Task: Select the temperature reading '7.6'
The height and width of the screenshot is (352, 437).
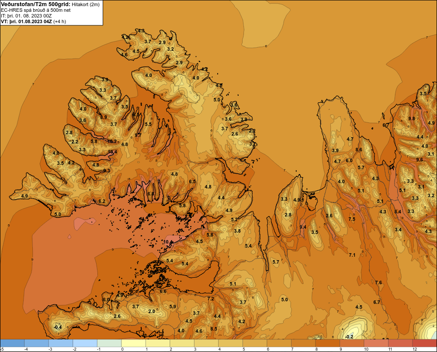Action: 378,282
